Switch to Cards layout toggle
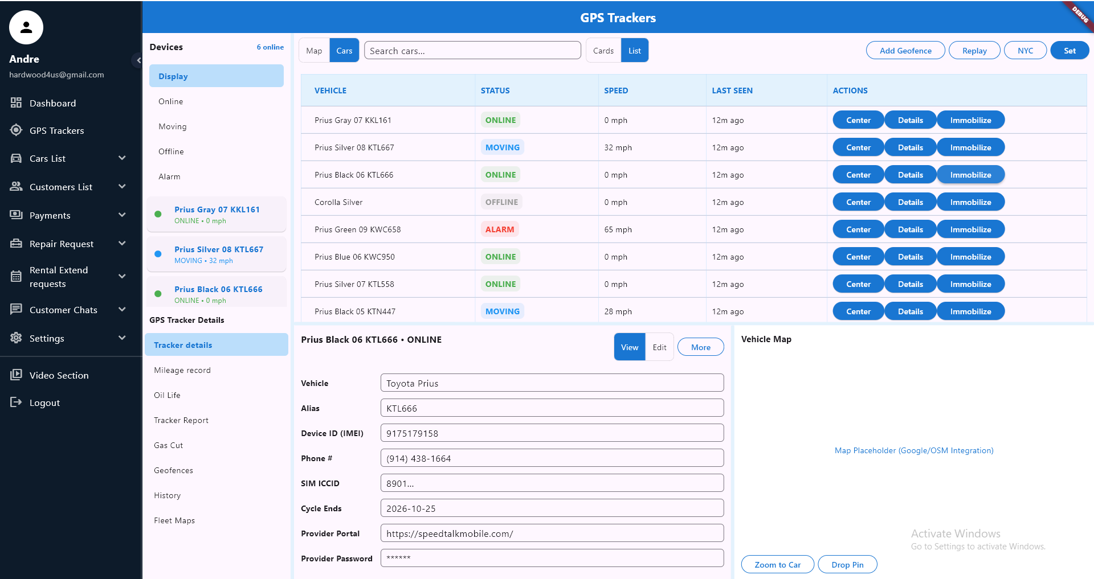 [x=603, y=51]
